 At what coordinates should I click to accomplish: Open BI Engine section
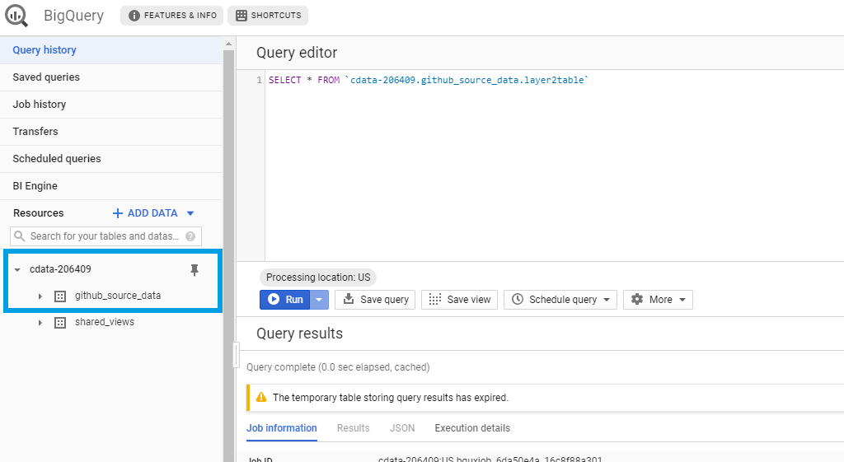[x=111, y=186]
